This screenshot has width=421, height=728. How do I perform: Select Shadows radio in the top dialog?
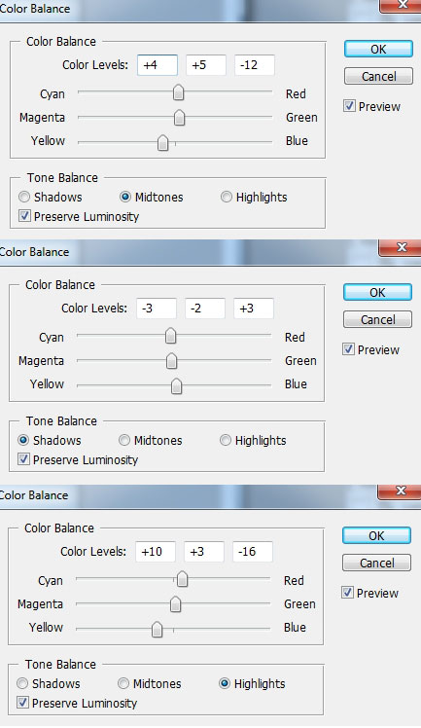24,197
